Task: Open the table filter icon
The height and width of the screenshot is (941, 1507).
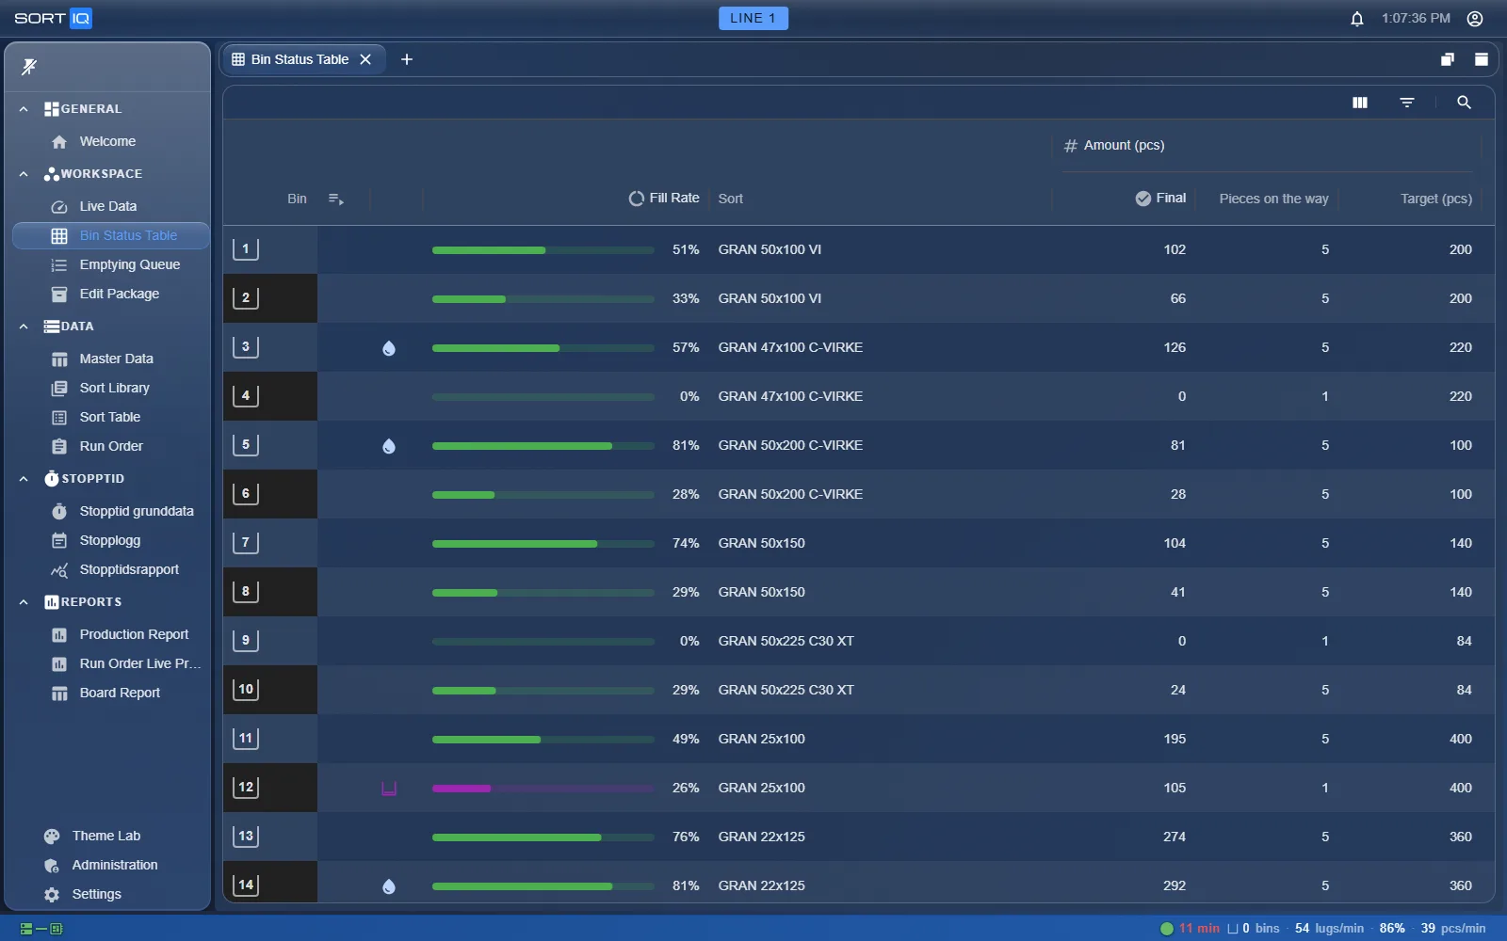Action: pos(1407,103)
